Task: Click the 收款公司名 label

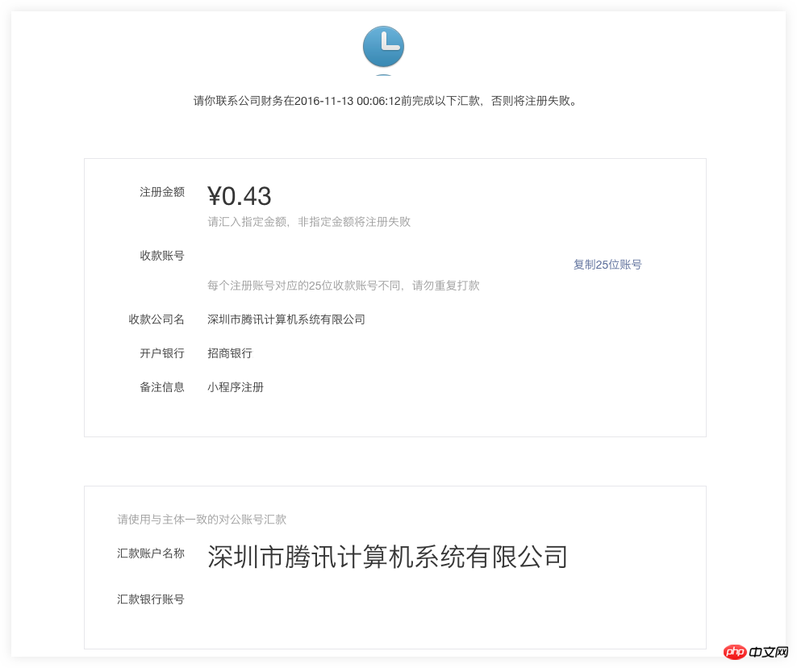Action: click(x=156, y=319)
